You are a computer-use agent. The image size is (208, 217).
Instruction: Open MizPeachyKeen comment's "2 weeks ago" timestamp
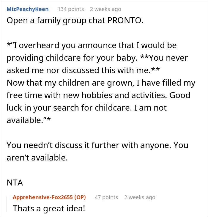coord(105,9)
